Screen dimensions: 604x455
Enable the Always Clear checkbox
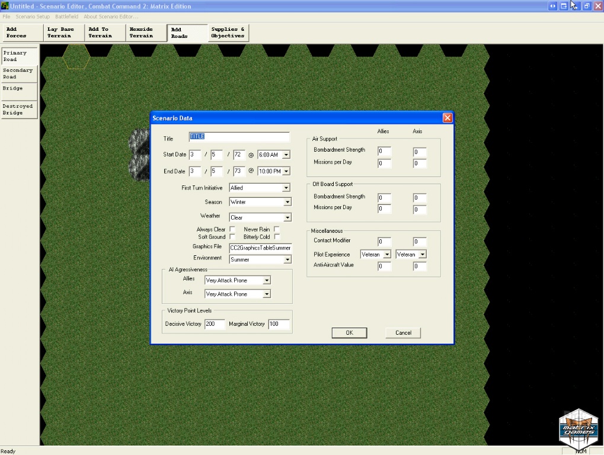[x=232, y=229]
